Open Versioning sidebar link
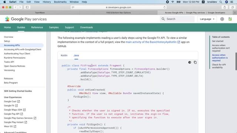Viewport: 237px width, 133px height. tap(9, 70)
